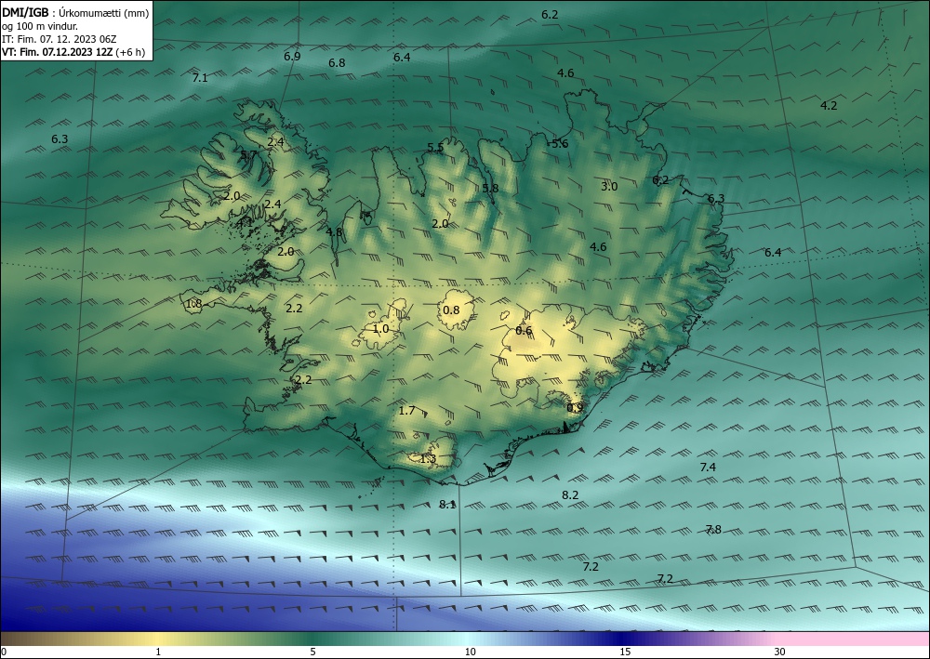Click the 1.8 value on Snæfellsnes peninsula
The width and height of the screenshot is (930, 659).
pyautogui.click(x=194, y=304)
